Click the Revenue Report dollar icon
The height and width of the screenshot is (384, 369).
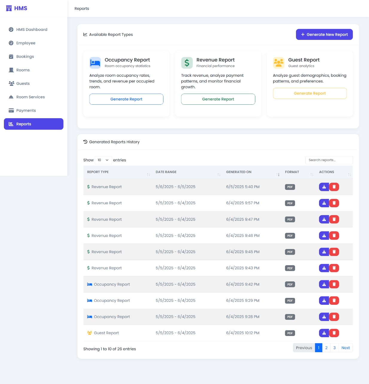pyautogui.click(x=187, y=63)
